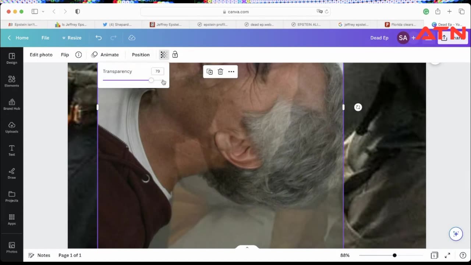The height and width of the screenshot is (265, 471).
Task: Select the Text tool in sidebar
Action: 12,150
